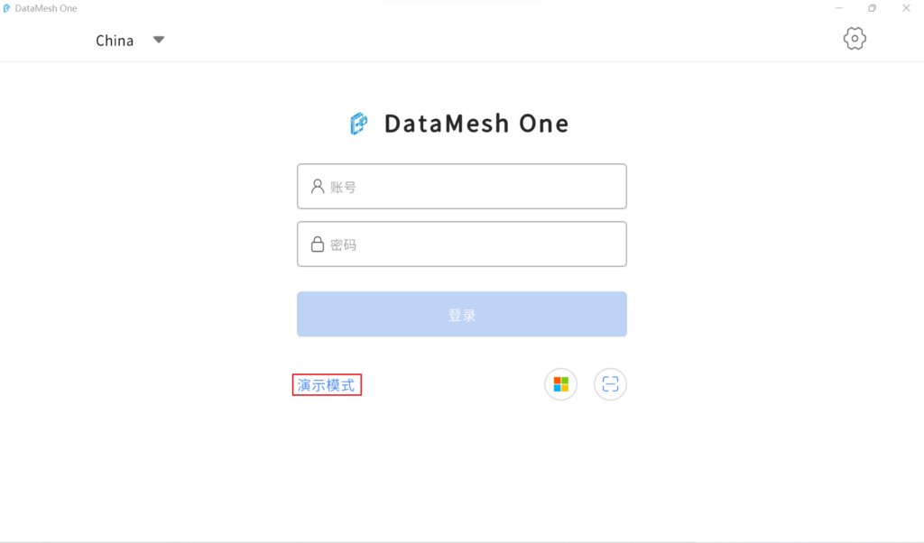Click the 账号 placeholder text
The image size is (924, 543).
tap(343, 188)
